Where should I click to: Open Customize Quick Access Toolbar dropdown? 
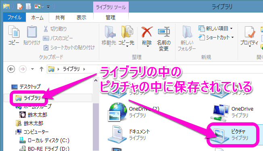click(x=48, y=7)
